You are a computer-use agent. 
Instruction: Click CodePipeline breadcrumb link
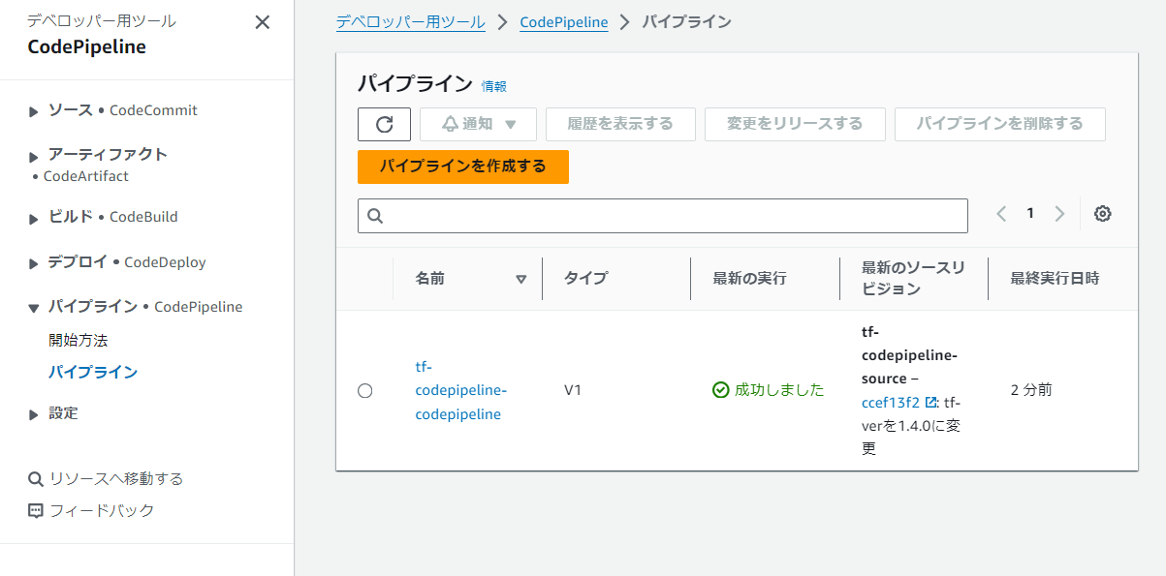[x=564, y=21]
